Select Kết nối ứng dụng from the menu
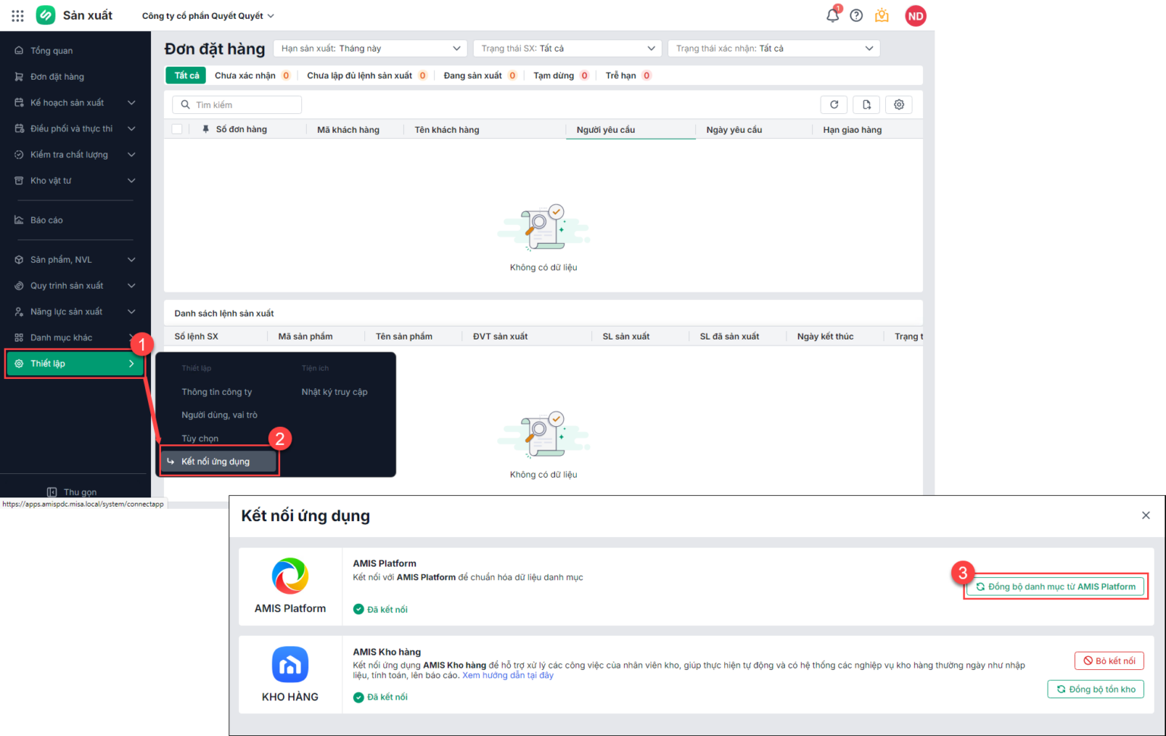Screen dimensions: 1166x736 219,461
